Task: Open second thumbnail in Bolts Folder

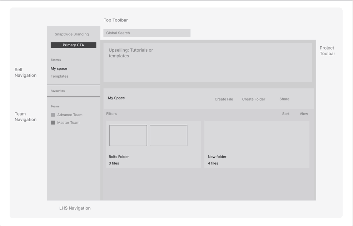Action: (x=168, y=135)
